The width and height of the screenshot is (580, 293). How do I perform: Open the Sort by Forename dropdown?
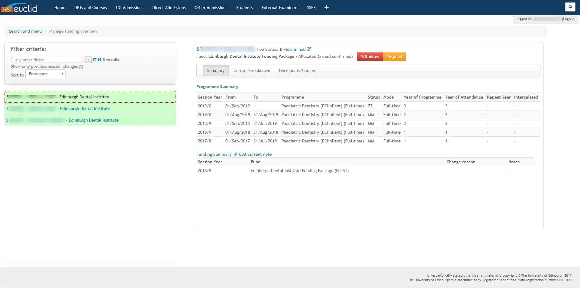[x=46, y=74]
